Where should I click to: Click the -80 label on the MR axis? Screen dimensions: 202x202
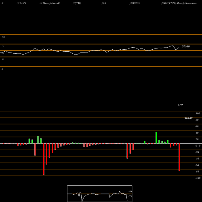pos(197,172)
